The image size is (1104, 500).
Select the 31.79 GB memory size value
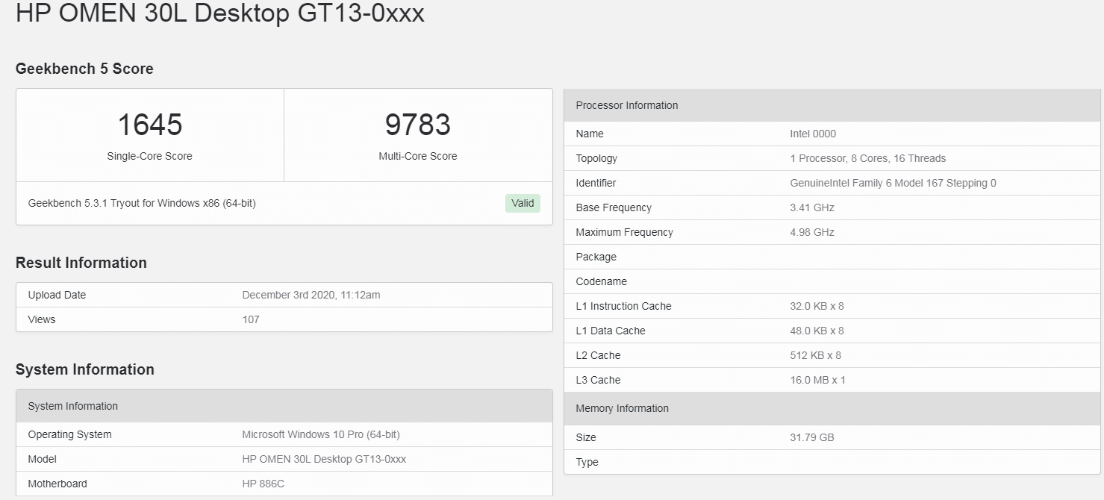point(812,437)
